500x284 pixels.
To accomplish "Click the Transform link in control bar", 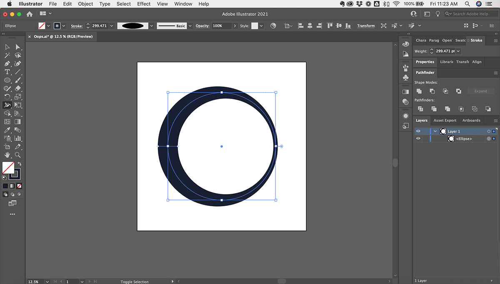I will pos(366,26).
